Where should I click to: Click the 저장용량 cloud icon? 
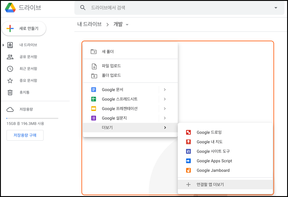pyautogui.click(x=10, y=110)
